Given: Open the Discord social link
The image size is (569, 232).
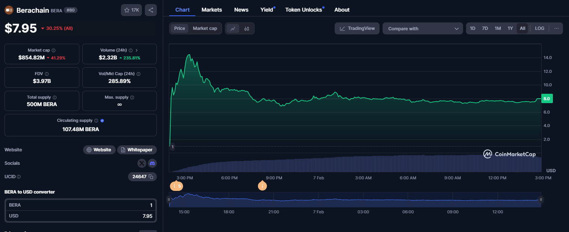Looking at the screenshot, I should 152,163.
